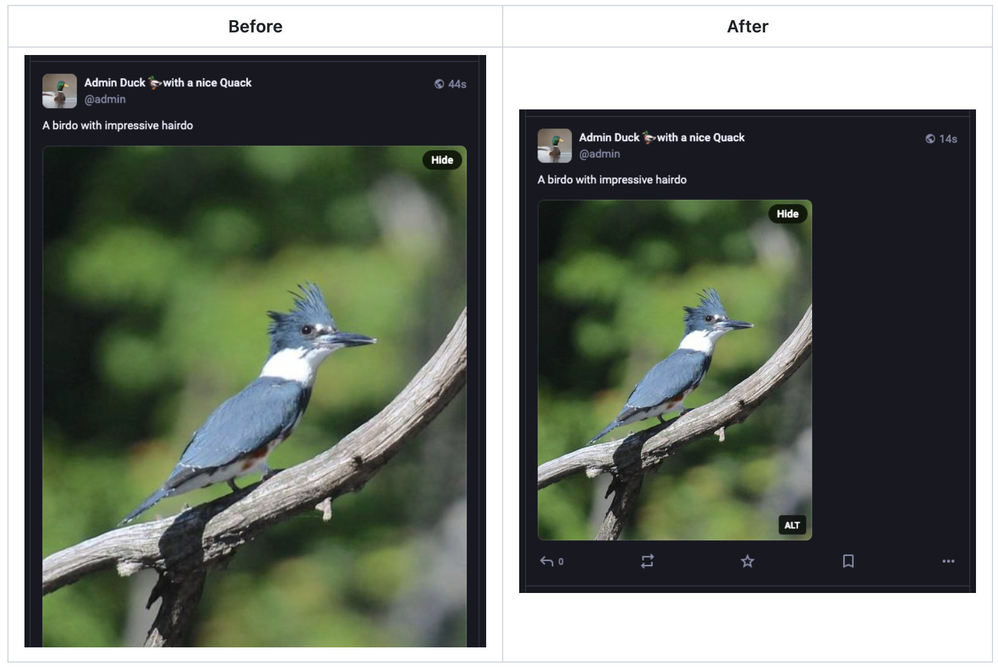Hide the large bird image in Before panel
The width and height of the screenshot is (998, 670).
tap(442, 160)
